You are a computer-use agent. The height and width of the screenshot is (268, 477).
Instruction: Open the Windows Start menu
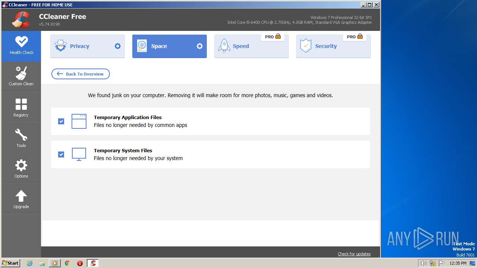[x=10, y=263]
